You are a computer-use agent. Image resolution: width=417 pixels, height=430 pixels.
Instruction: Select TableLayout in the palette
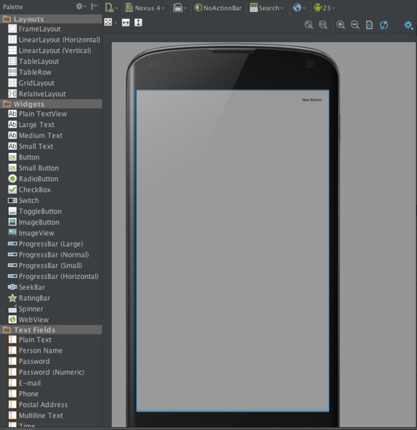51,62
